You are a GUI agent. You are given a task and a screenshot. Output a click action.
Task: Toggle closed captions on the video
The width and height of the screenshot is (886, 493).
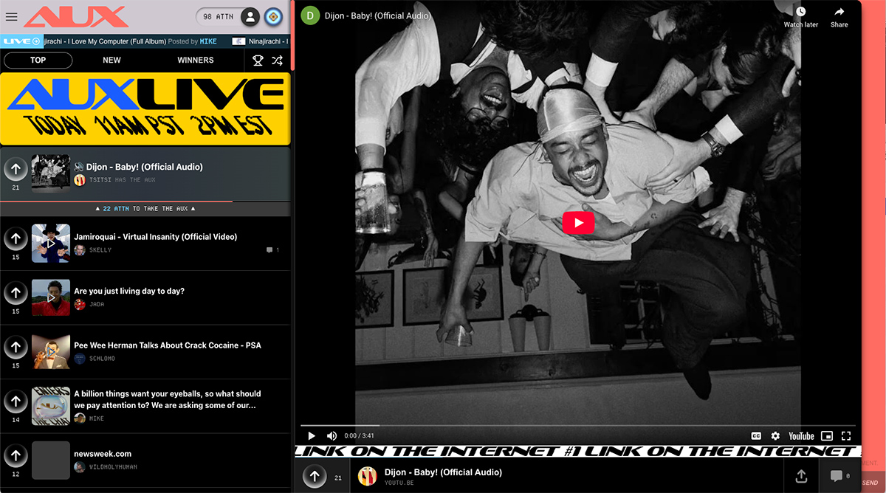tap(756, 436)
